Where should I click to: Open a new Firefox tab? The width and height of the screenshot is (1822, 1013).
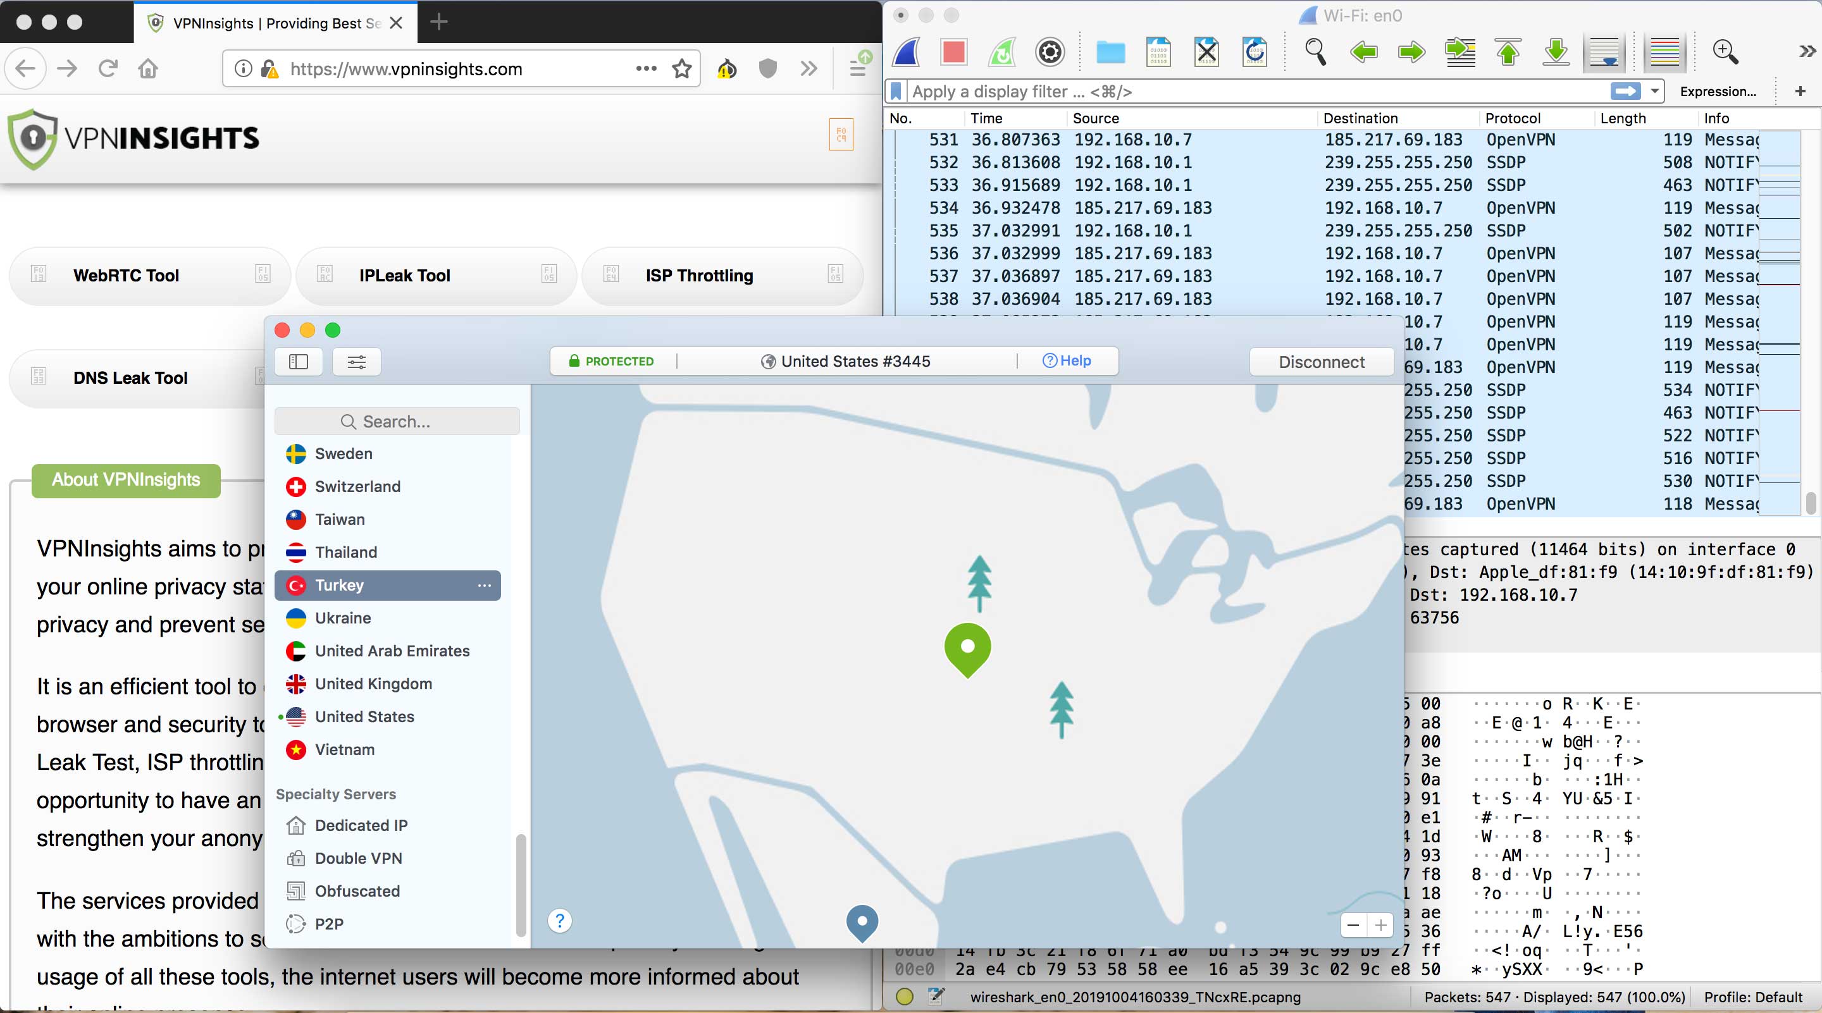click(x=438, y=22)
